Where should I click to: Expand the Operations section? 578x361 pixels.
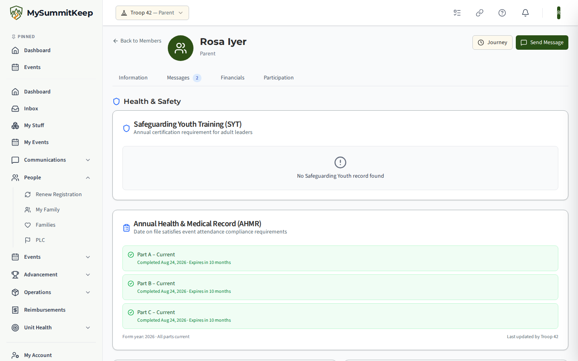point(51,292)
